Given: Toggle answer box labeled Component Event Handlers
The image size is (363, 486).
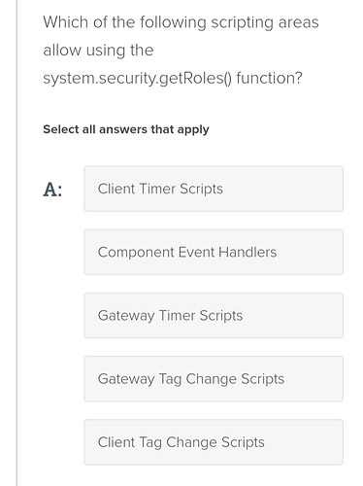Looking at the screenshot, I should click(214, 252).
